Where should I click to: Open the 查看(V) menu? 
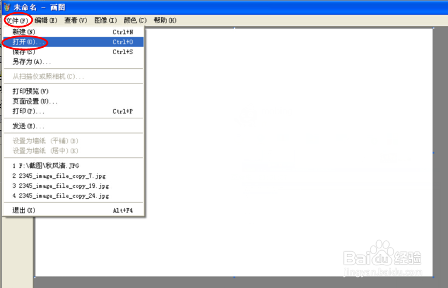pyautogui.click(x=76, y=20)
